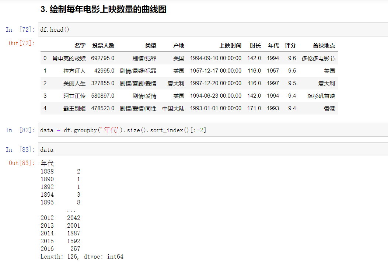Click the 'In [83]:' prompt label
Image resolution: width=388 pixels, height=263 pixels.
tap(20, 150)
